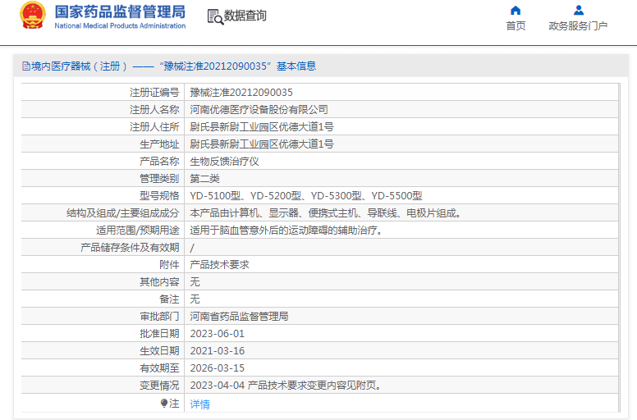Viewport: 637px width, 420px height.
Task: Click the 型号规格 label
Action: pyautogui.click(x=159, y=196)
